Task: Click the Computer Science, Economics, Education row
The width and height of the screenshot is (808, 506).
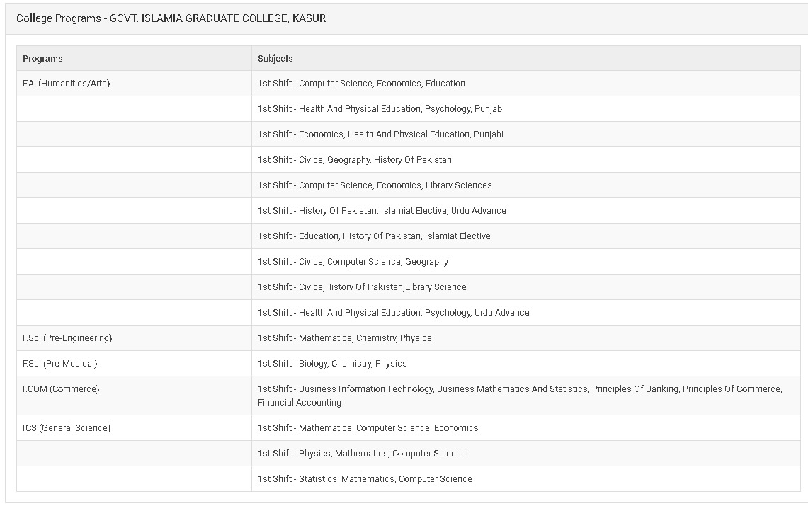Action: [x=361, y=84]
